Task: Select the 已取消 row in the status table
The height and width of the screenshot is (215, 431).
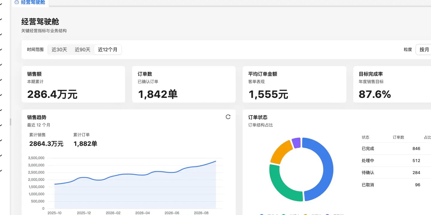Action: (396, 185)
